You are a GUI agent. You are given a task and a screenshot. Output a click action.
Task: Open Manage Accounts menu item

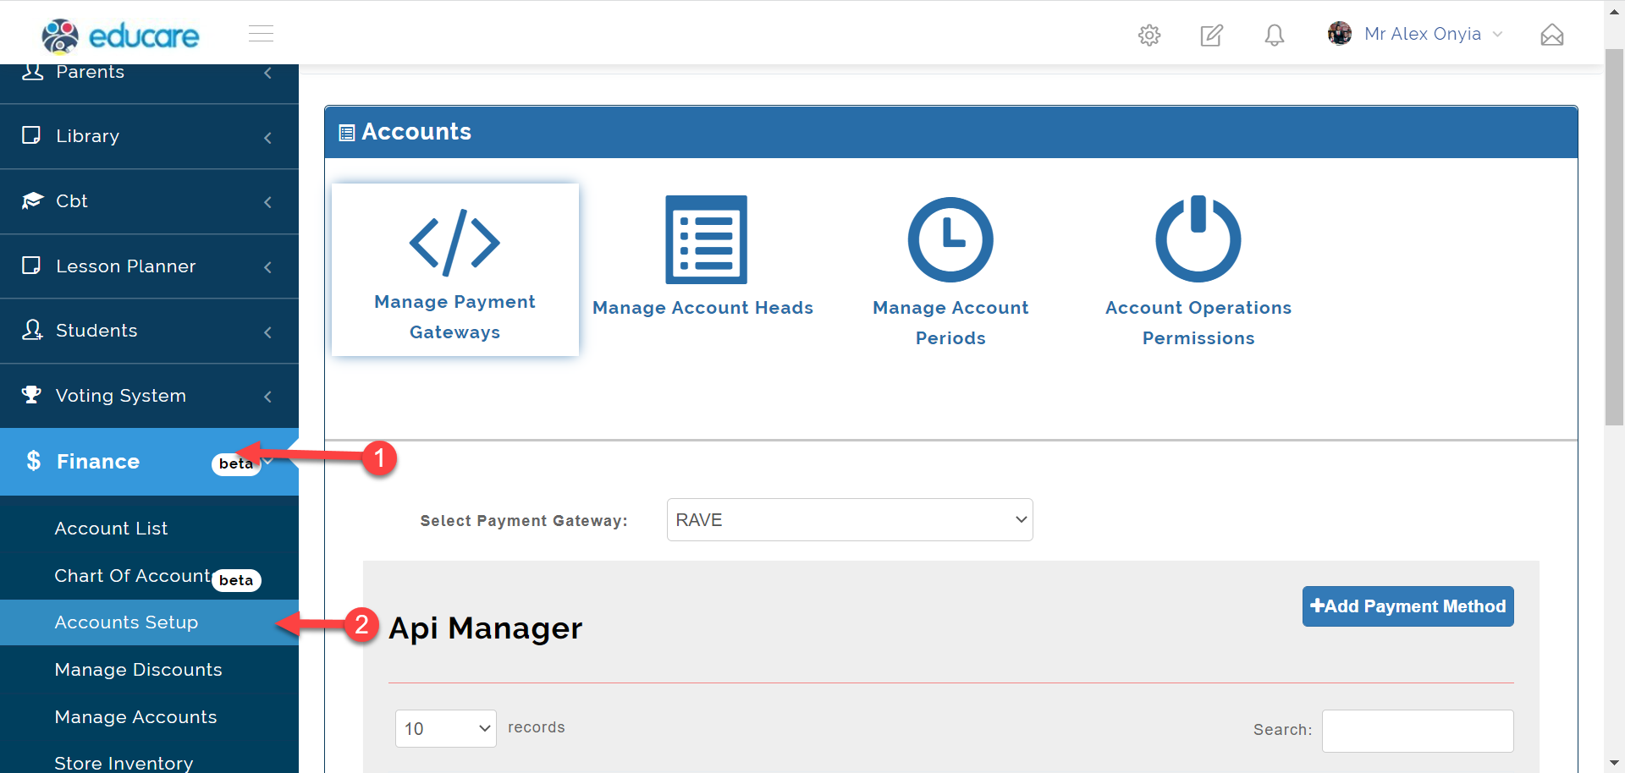pos(135,717)
